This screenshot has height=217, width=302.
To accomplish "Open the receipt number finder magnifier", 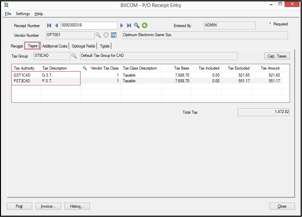I will click(x=137, y=25).
